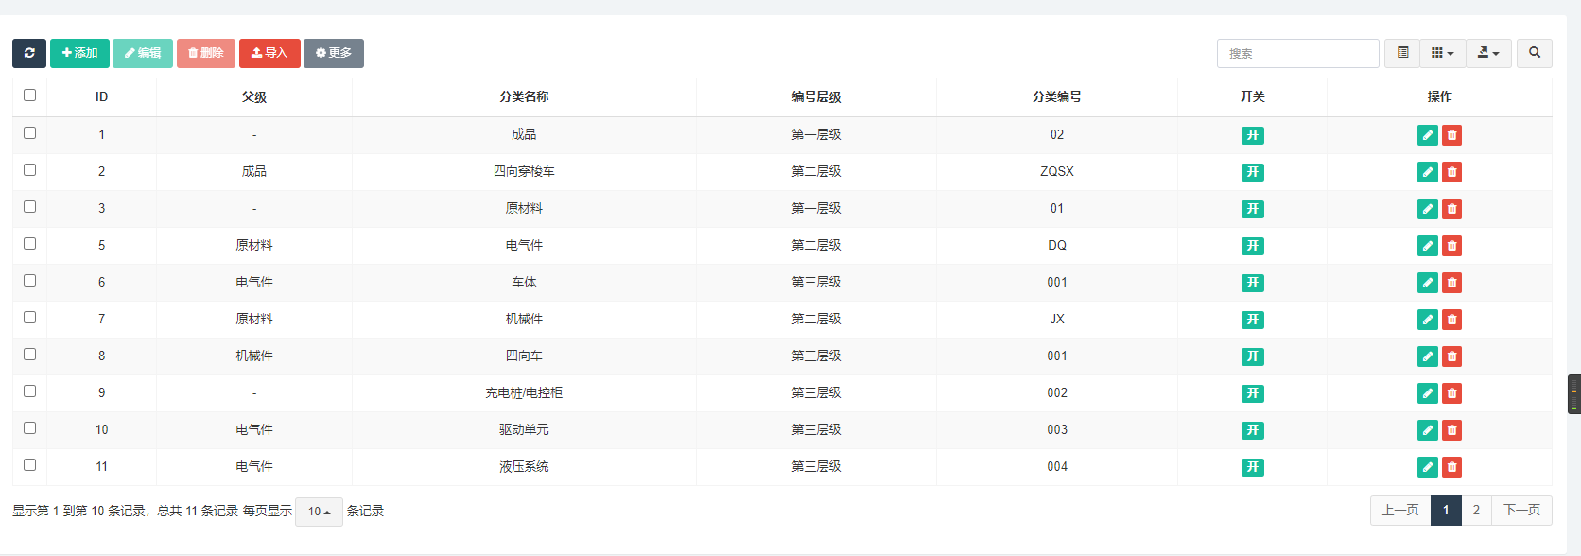
Task: Open the columns grid dropdown
Action: click(1443, 53)
